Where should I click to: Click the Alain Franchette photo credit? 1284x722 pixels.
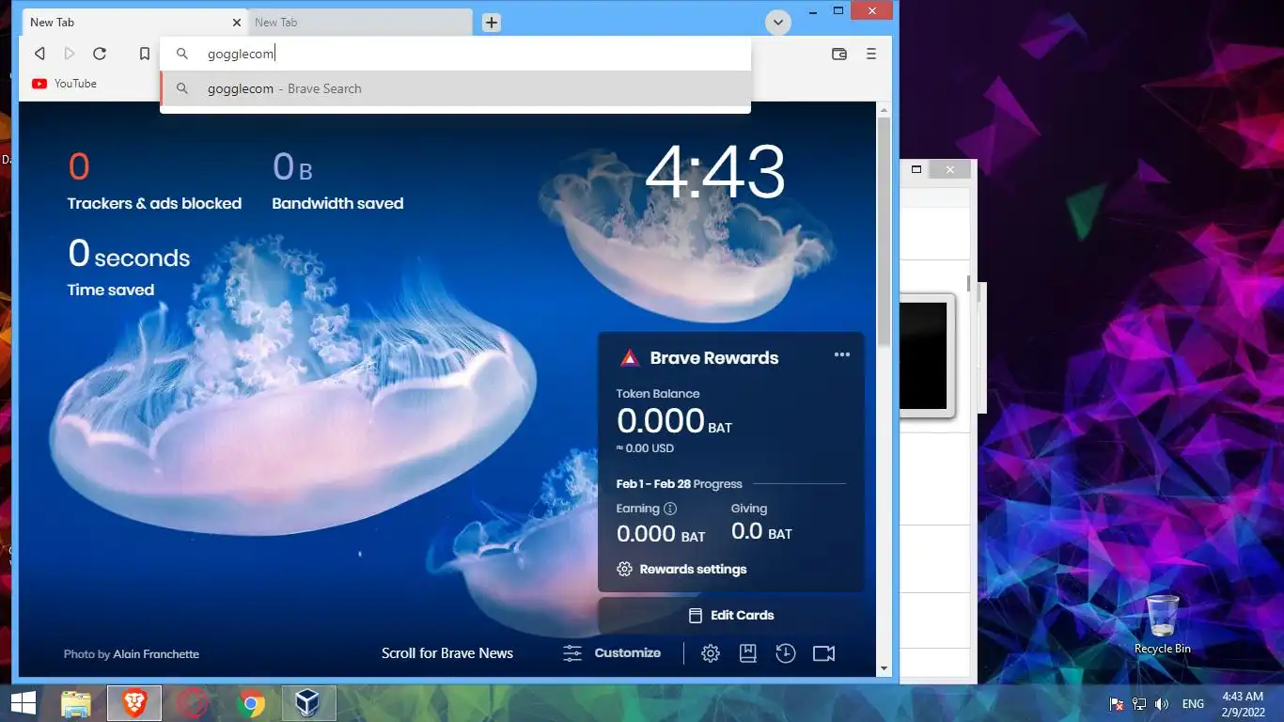pos(156,654)
